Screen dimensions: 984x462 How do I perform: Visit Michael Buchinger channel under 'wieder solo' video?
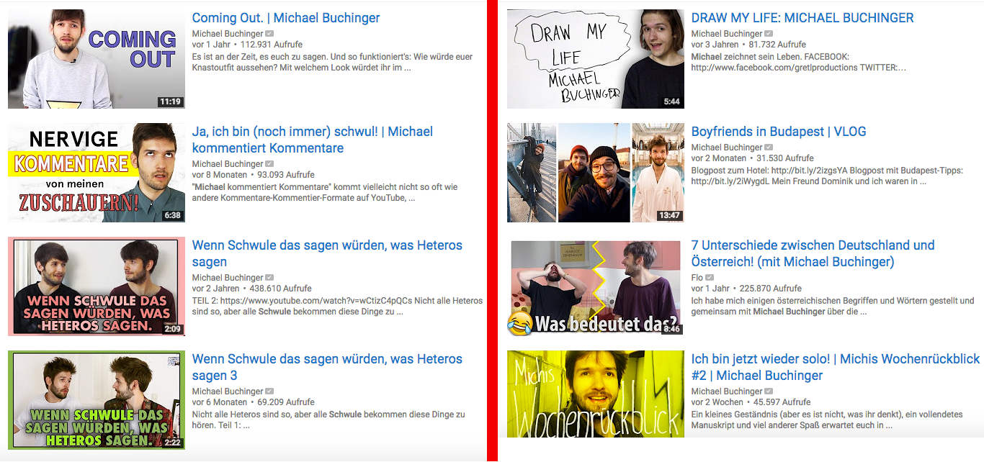(x=726, y=391)
